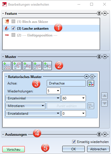Open the Einzelwinkel mode dropdown

[33, 98]
